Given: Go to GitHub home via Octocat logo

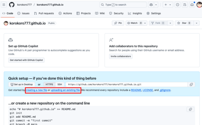Looking at the screenshot, I should pos(12,5).
